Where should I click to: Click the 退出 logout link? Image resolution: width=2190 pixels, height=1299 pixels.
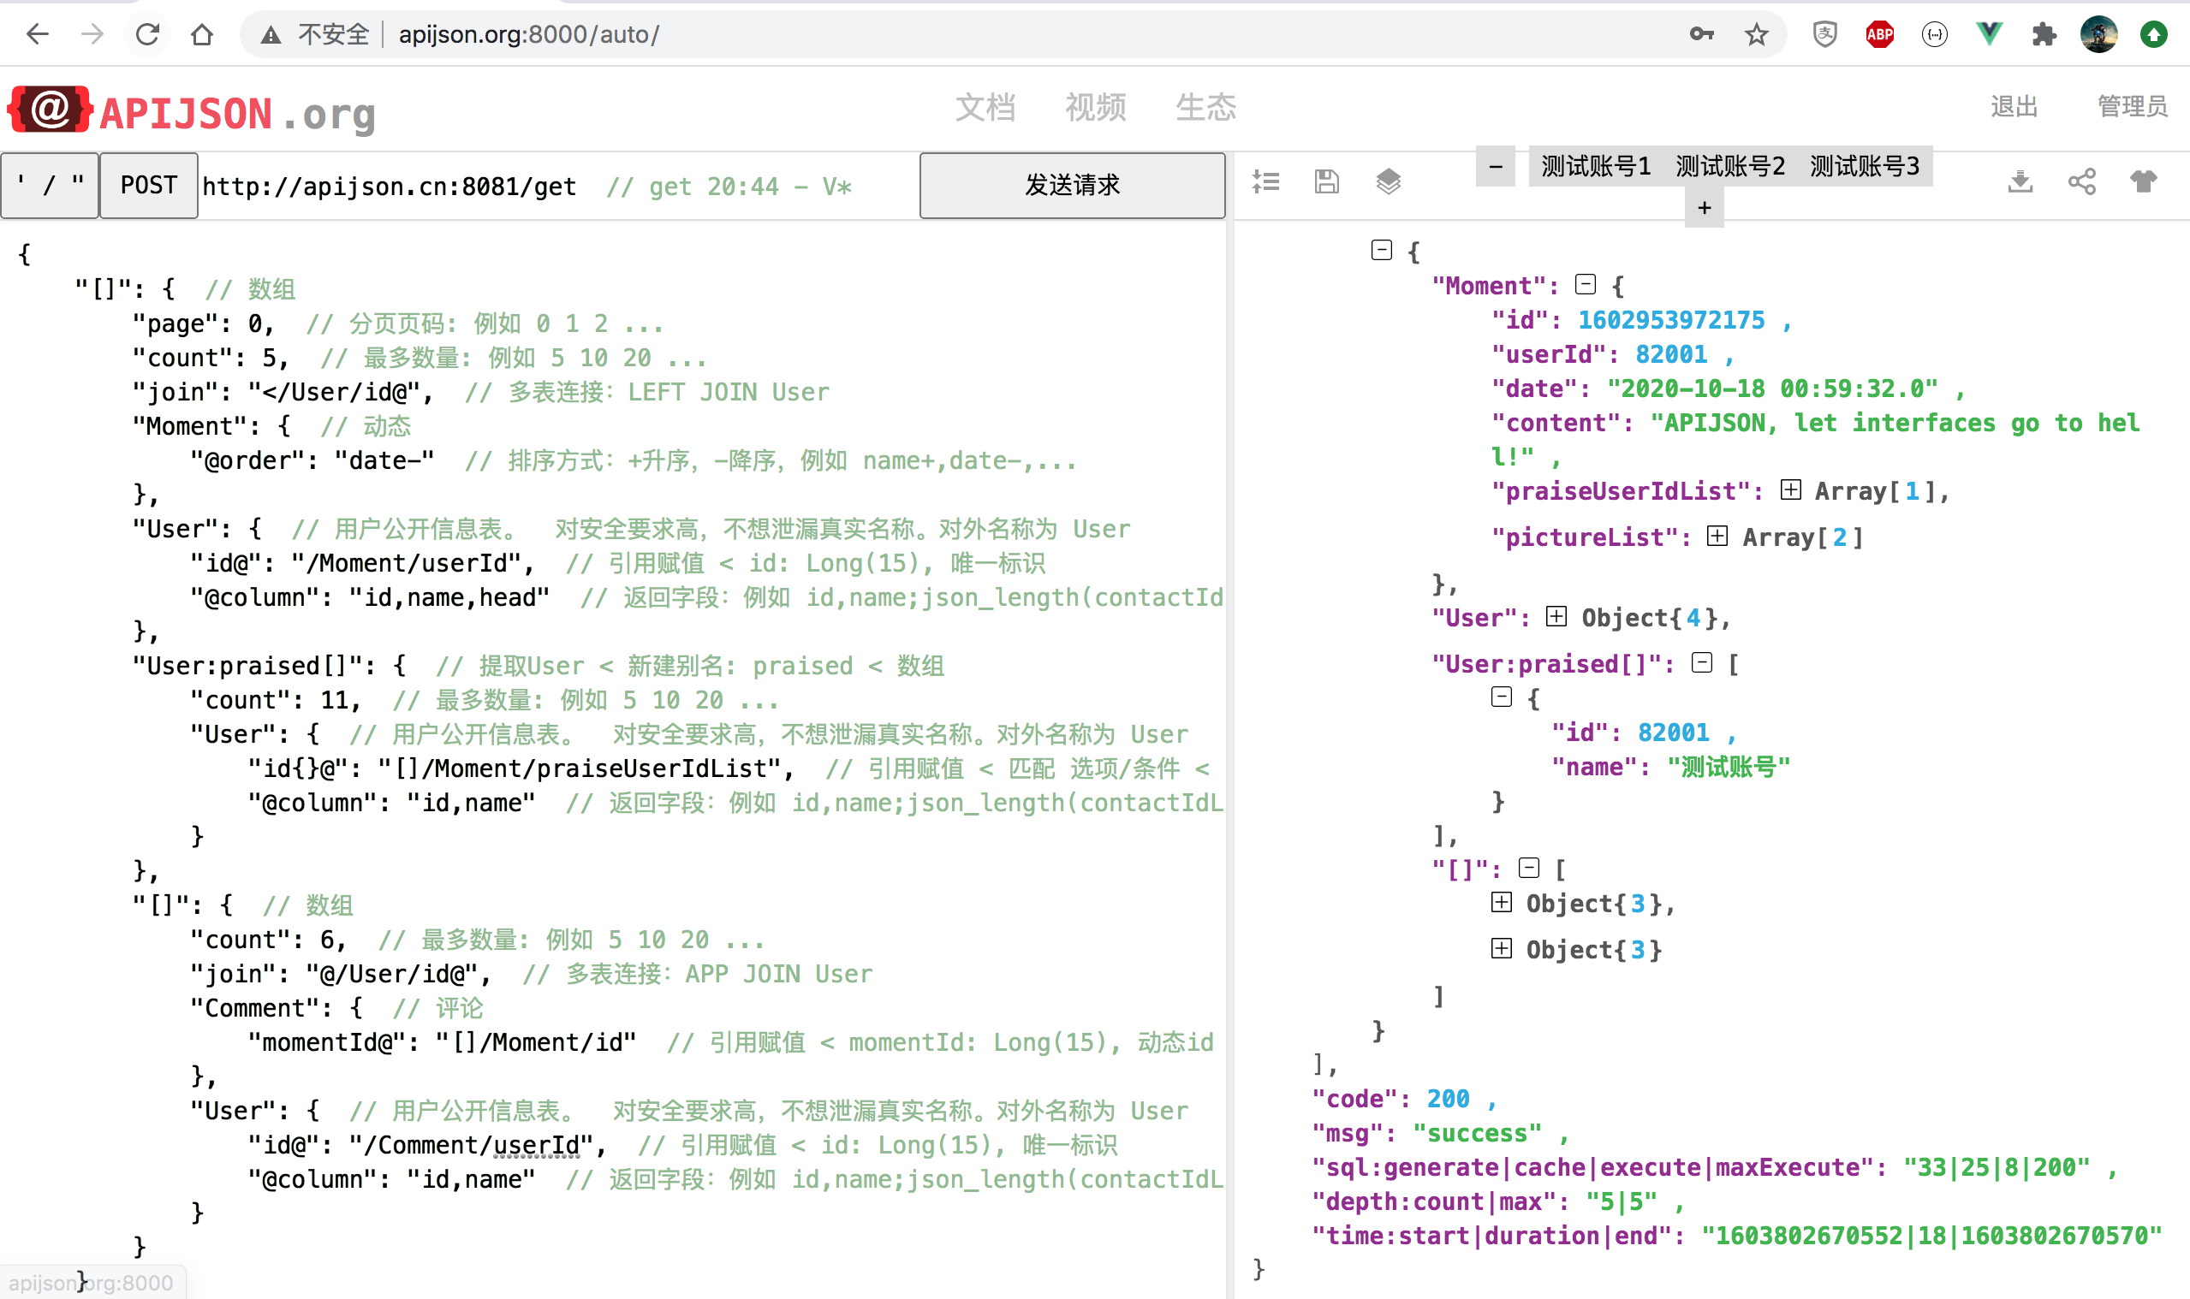(2014, 106)
